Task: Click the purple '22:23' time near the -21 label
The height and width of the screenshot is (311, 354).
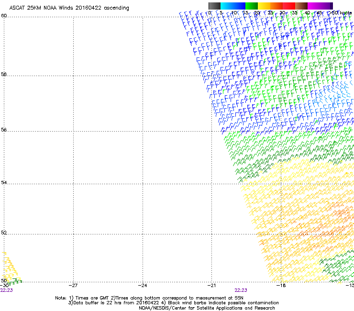Action: click(x=241, y=290)
